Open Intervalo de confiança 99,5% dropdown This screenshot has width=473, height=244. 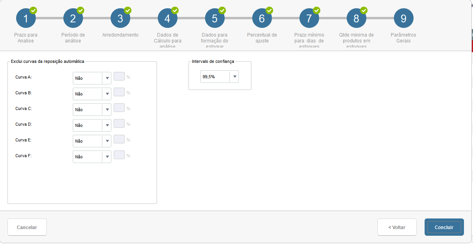220,77
